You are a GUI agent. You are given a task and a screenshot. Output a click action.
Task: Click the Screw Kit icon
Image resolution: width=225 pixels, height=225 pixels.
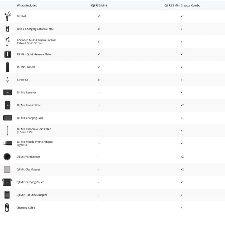click(x=8, y=80)
